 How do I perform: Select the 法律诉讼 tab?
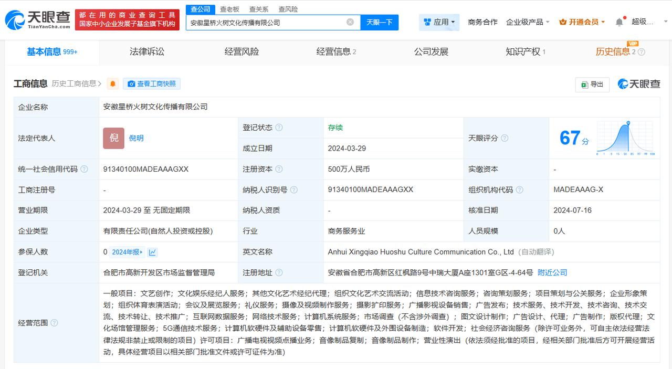pyautogui.click(x=147, y=51)
